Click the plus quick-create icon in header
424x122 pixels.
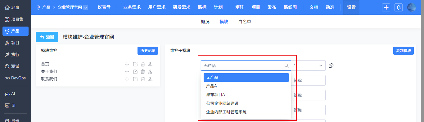tap(386, 7)
